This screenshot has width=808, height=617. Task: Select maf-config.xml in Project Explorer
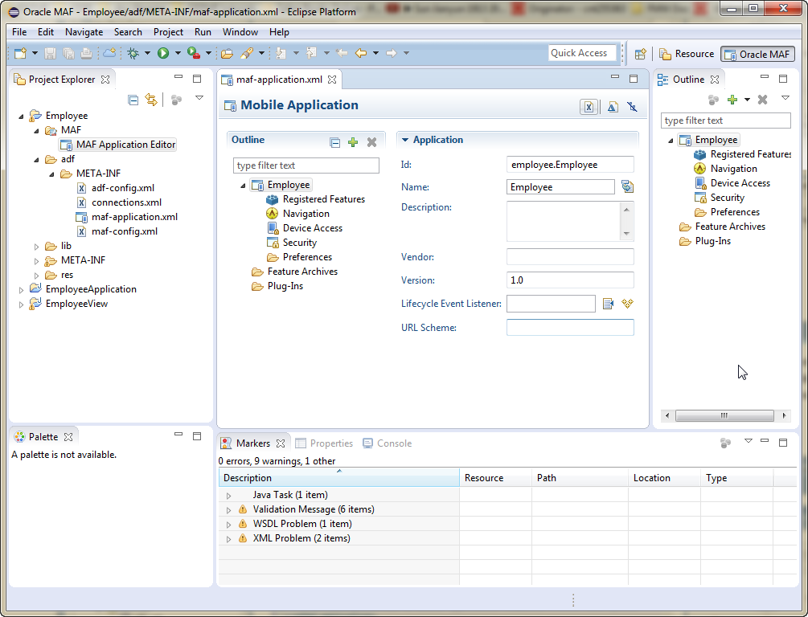tap(124, 231)
